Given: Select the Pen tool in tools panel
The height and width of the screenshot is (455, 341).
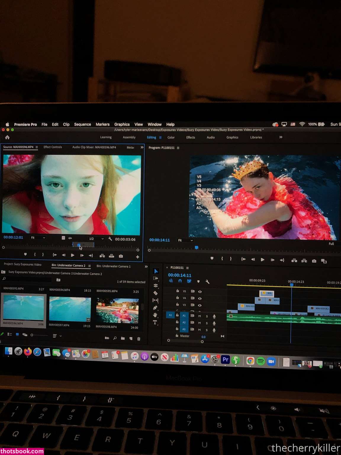Looking at the screenshot, I should click(x=155, y=308).
